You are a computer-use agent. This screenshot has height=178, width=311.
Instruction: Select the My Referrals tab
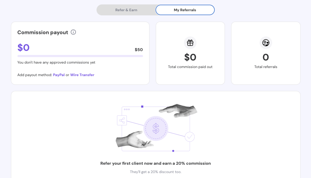tap(185, 10)
